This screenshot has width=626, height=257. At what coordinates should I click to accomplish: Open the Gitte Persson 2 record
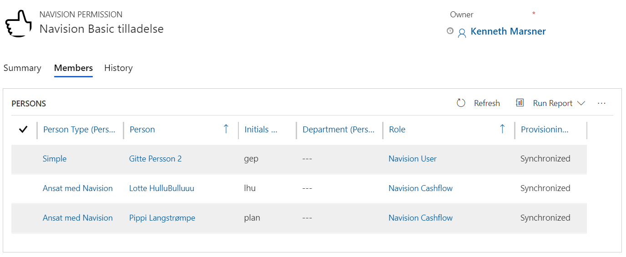[155, 159]
